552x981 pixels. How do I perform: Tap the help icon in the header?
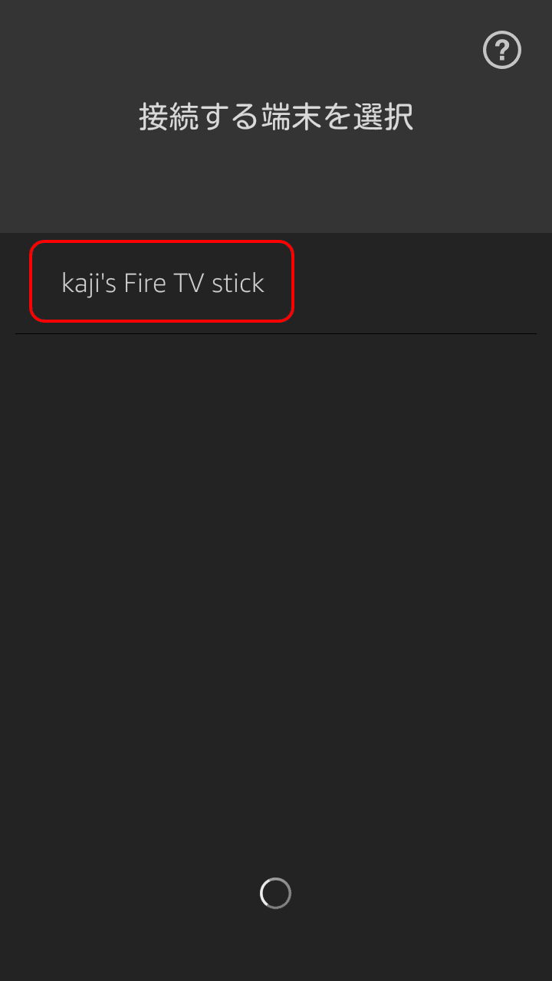tap(502, 51)
